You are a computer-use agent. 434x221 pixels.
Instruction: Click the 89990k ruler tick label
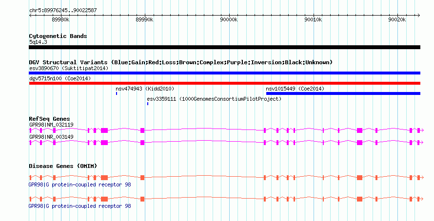[144, 19]
